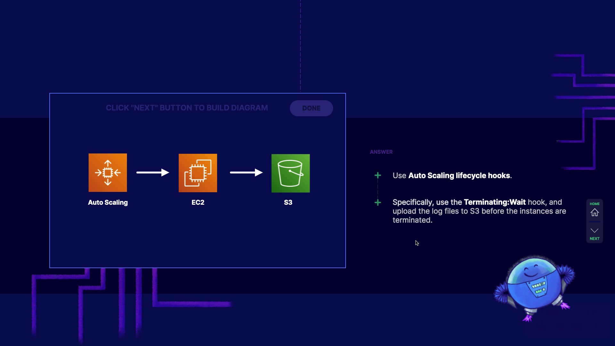Click arrow between Auto Scaling and EC2
The image size is (615, 346).
pyautogui.click(x=153, y=173)
